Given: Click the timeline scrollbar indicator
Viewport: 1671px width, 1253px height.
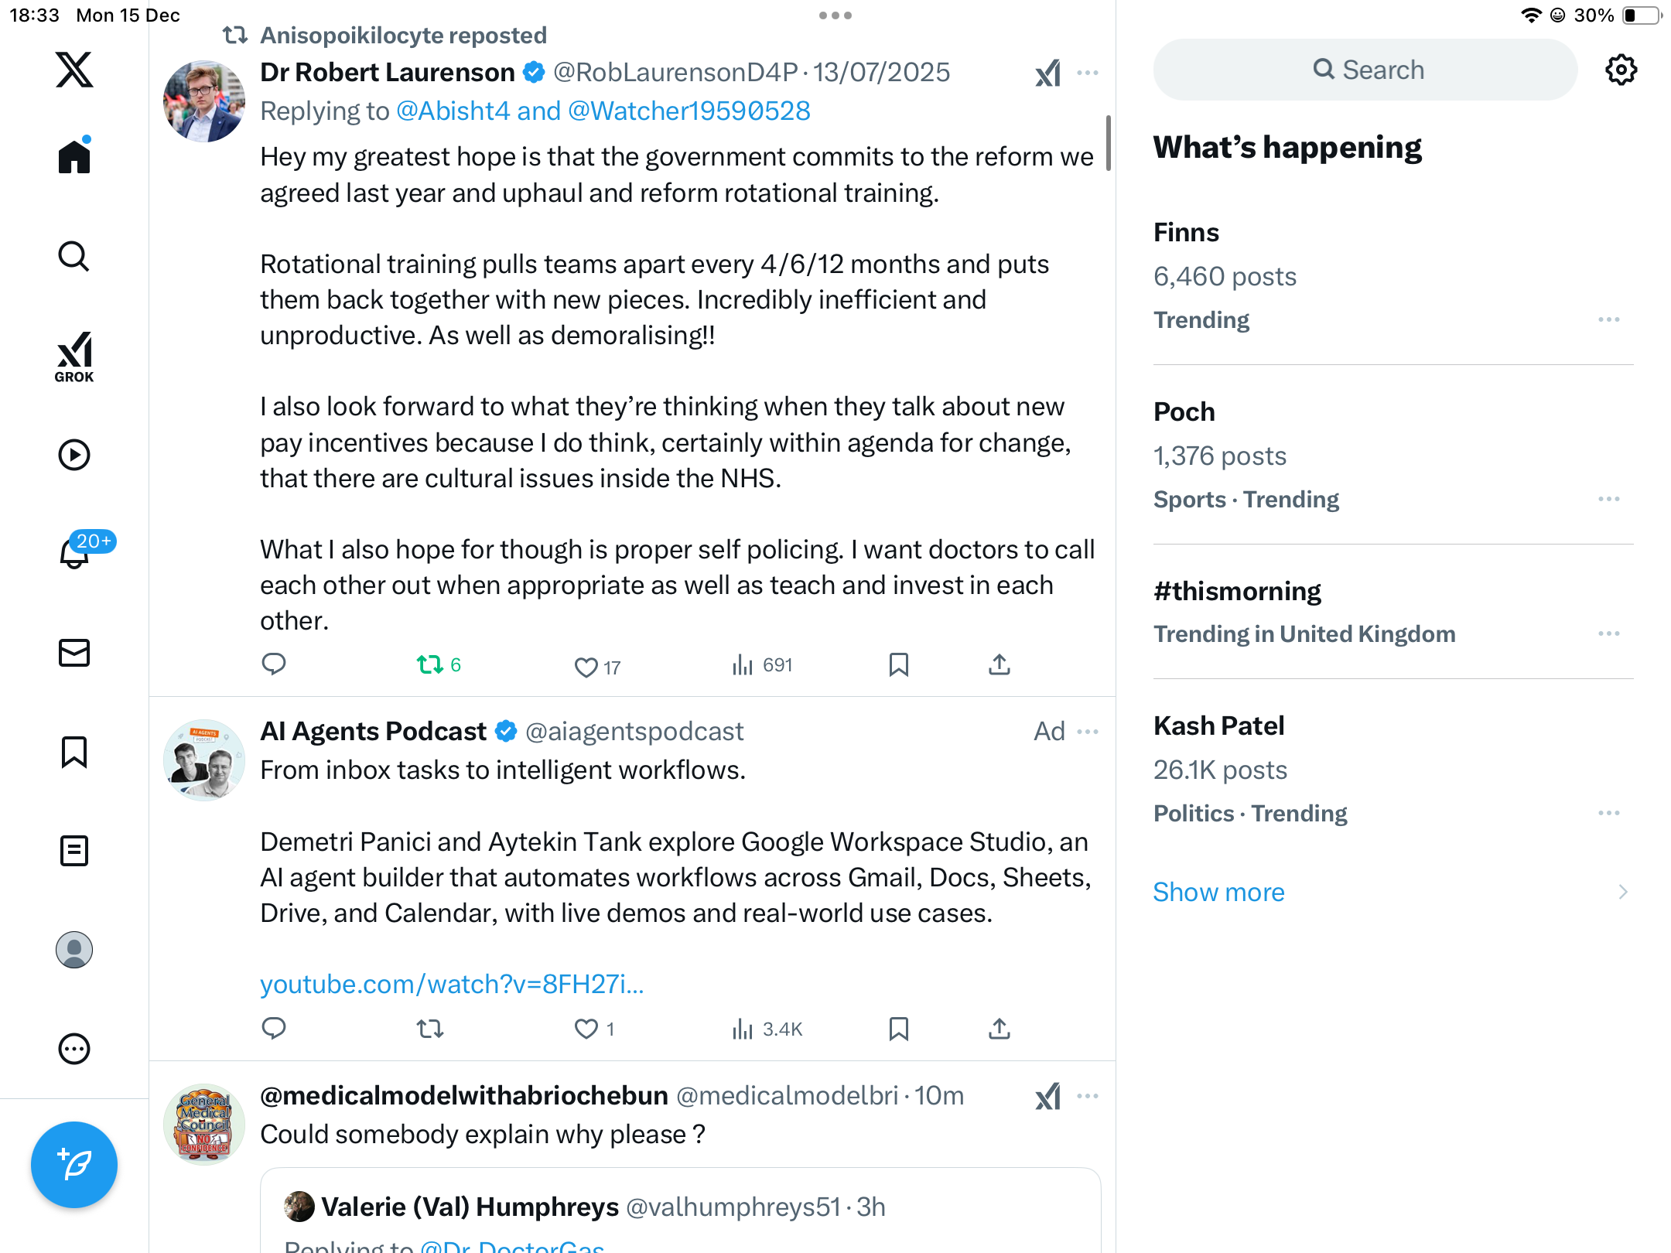Looking at the screenshot, I should pos(1108,143).
